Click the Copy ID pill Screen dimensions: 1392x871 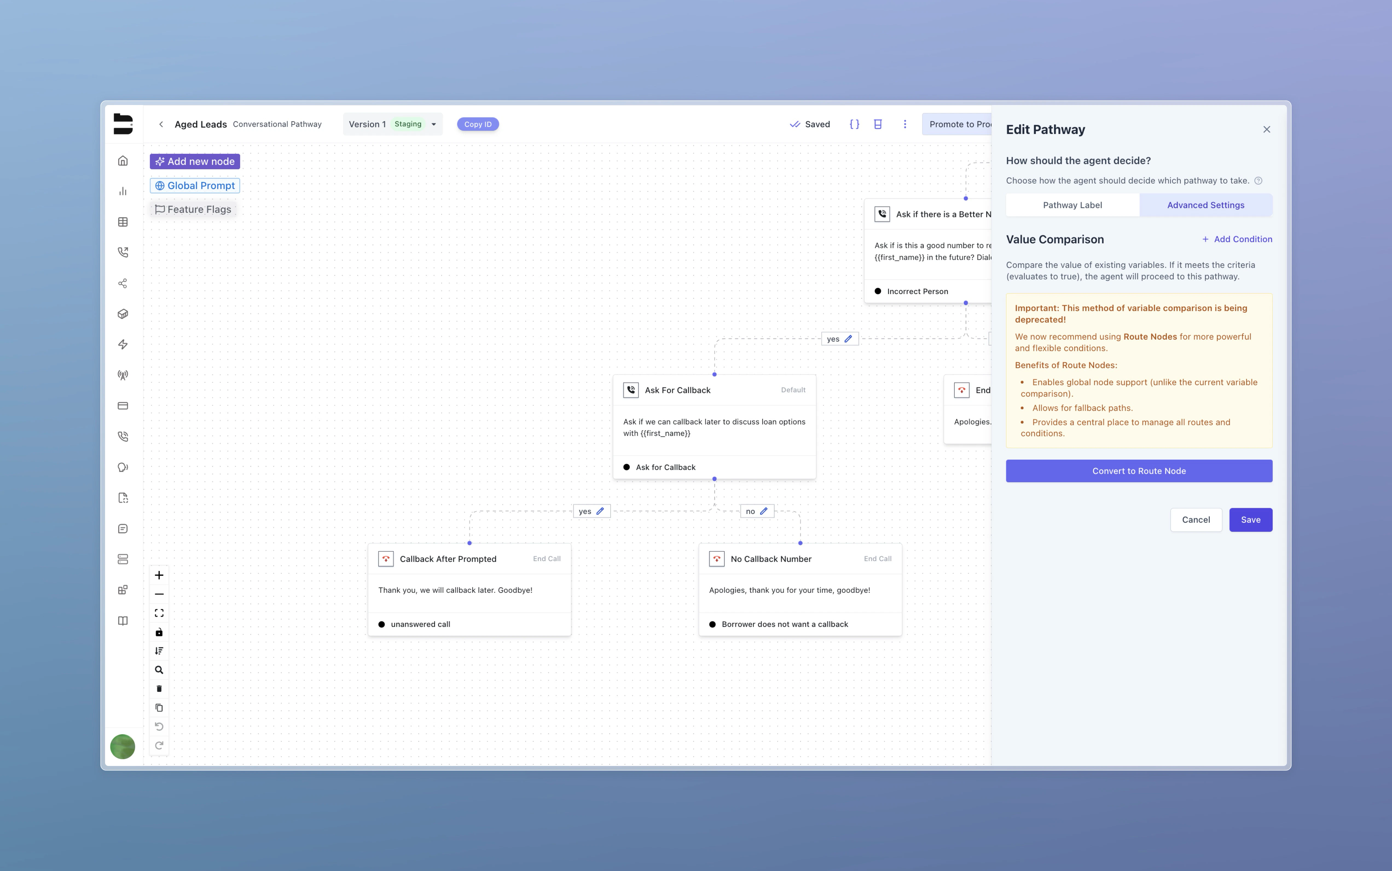point(478,124)
